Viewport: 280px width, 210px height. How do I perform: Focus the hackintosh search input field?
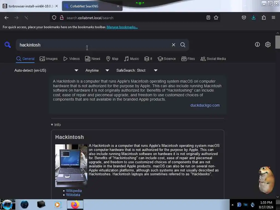point(93,45)
